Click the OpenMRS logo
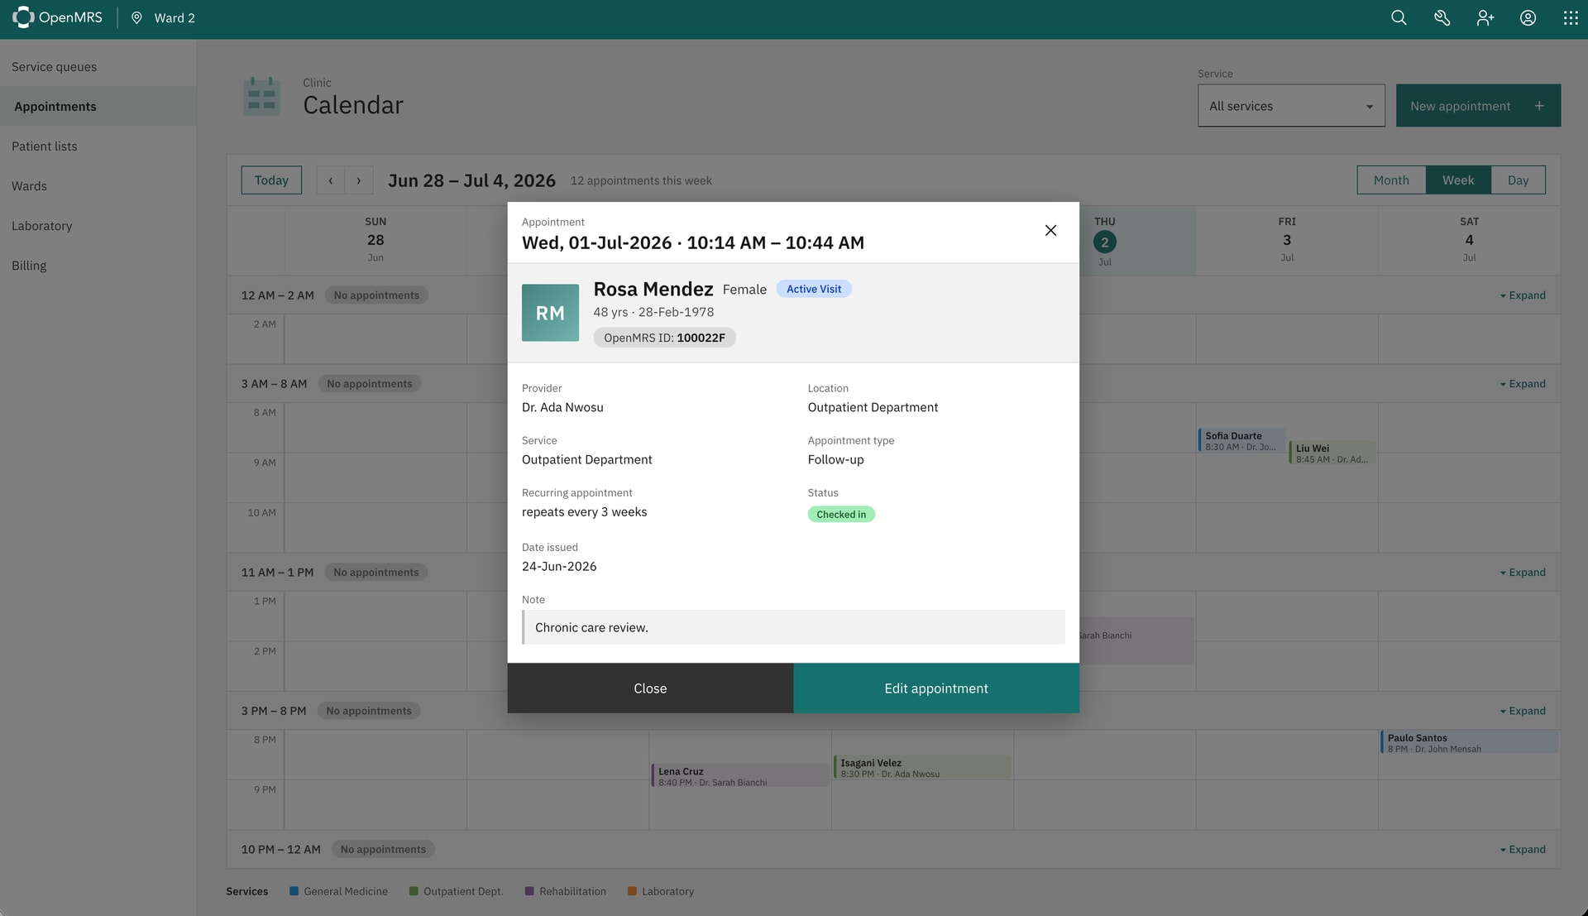The height and width of the screenshot is (916, 1588). click(x=57, y=17)
